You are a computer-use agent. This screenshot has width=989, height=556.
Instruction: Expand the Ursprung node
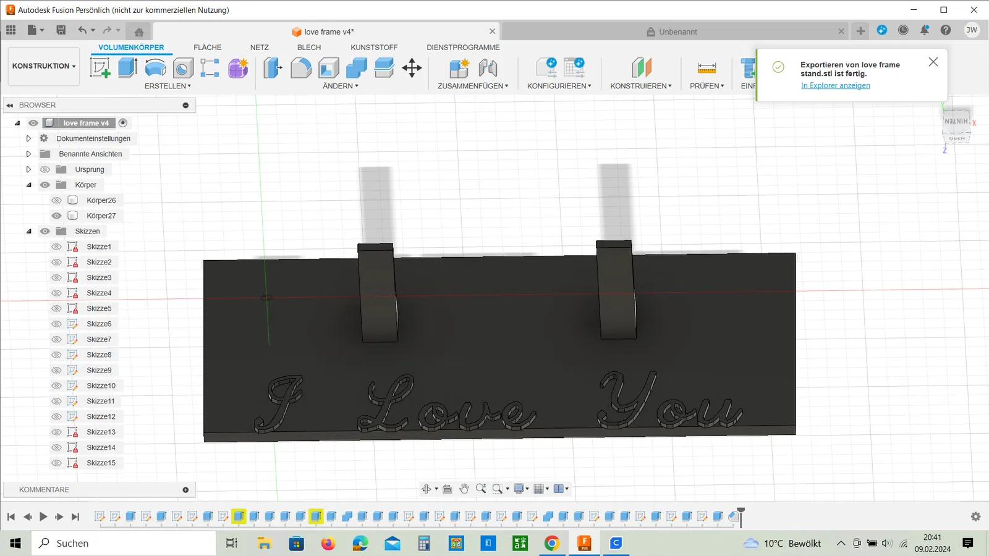point(28,169)
